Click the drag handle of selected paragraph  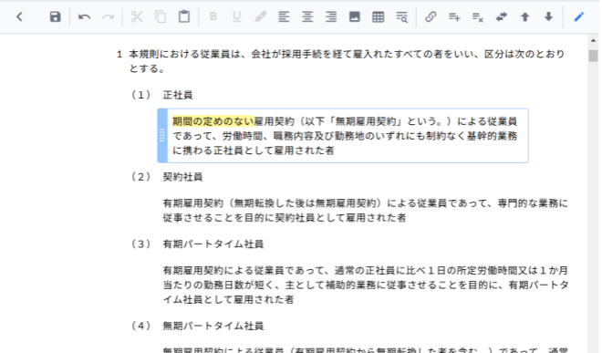tap(162, 136)
